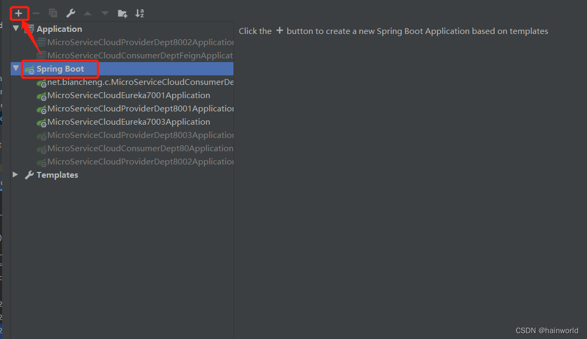Expand the Templates tree node
Screen dimensions: 587x339
click(15, 175)
